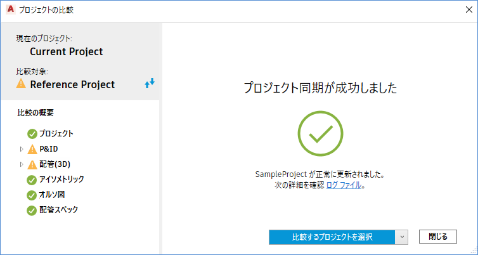Click the 比較するプロジェクトを選択 button
478x255 pixels.
332,237
